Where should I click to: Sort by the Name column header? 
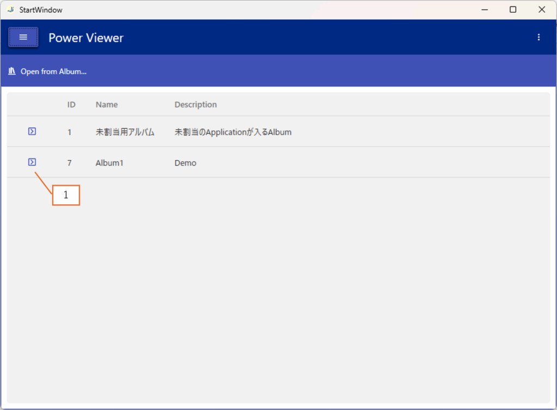click(107, 105)
